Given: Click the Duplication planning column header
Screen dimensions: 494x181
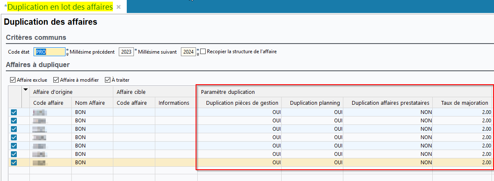Looking at the screenshot, I should (x=312, y=103).
